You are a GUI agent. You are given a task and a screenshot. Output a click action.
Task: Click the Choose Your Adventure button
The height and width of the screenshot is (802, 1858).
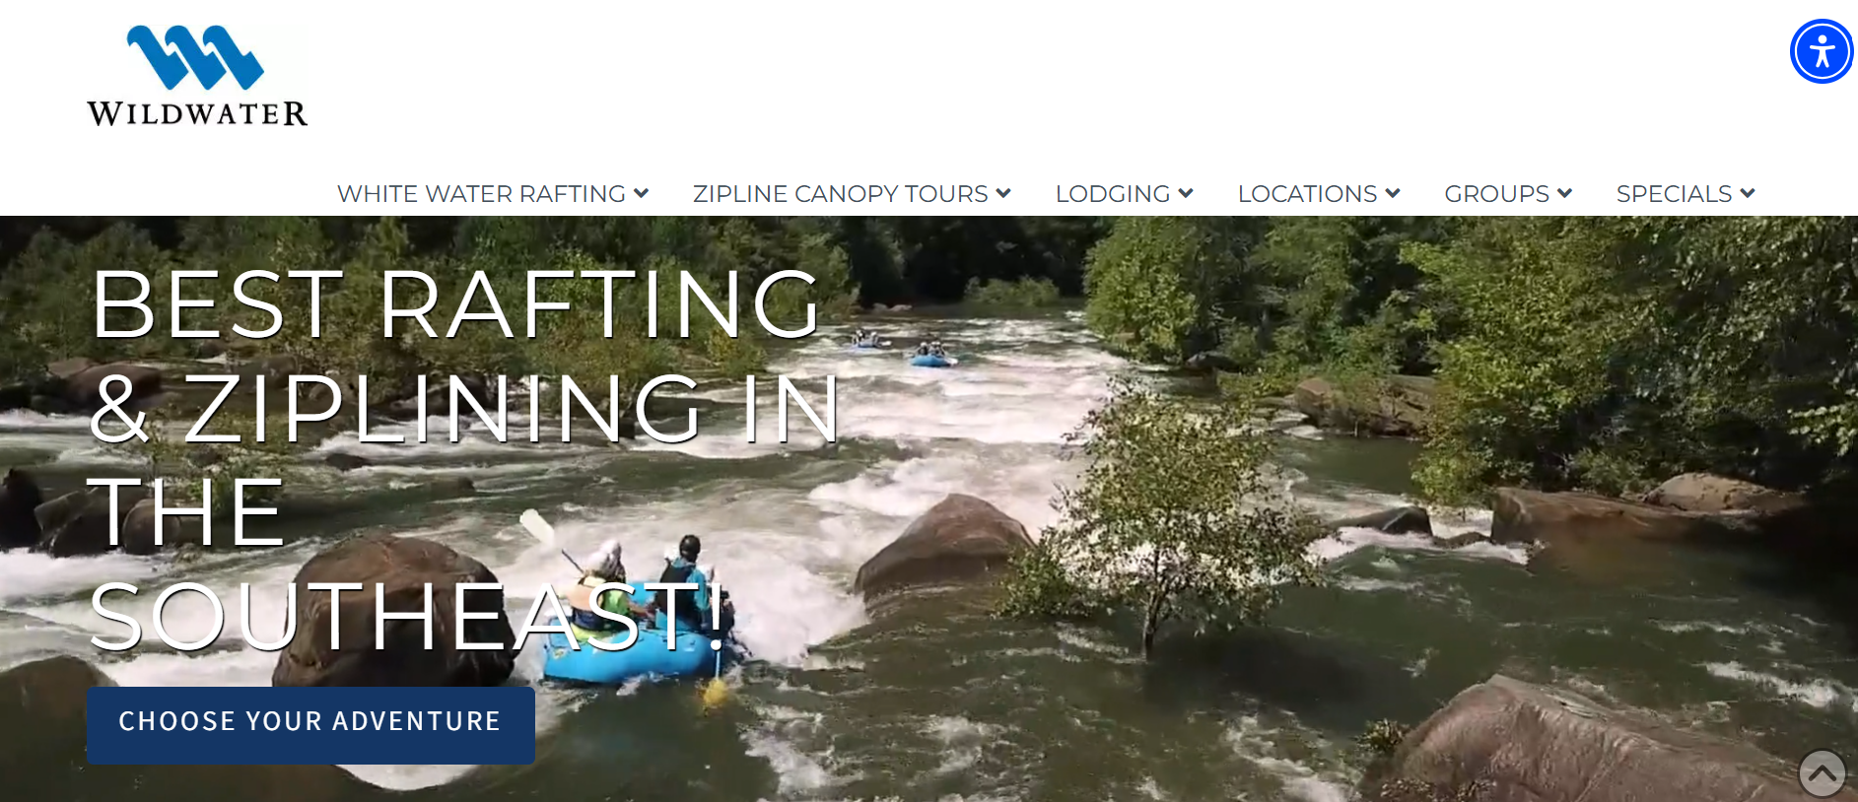pos(310,725)
